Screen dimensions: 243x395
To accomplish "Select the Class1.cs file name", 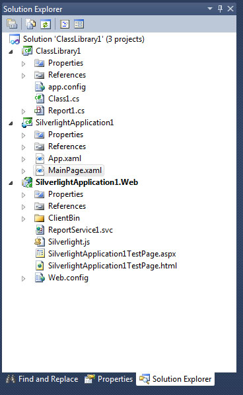I will click(63, 99).
